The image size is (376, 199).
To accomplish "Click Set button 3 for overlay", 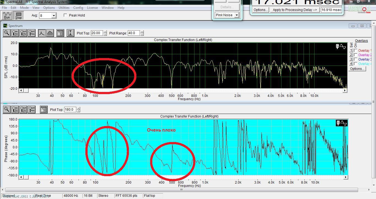I will pyautogui.click(x=351, y=59).
